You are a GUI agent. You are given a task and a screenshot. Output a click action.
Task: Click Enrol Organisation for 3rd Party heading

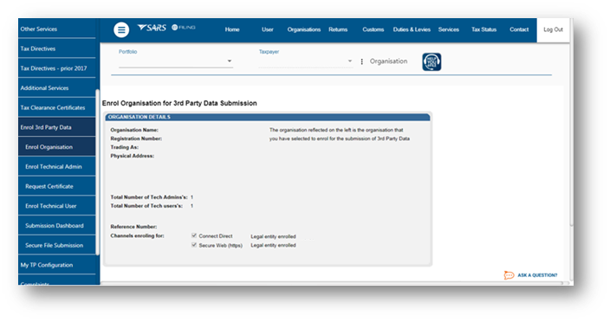pos(179,103)
